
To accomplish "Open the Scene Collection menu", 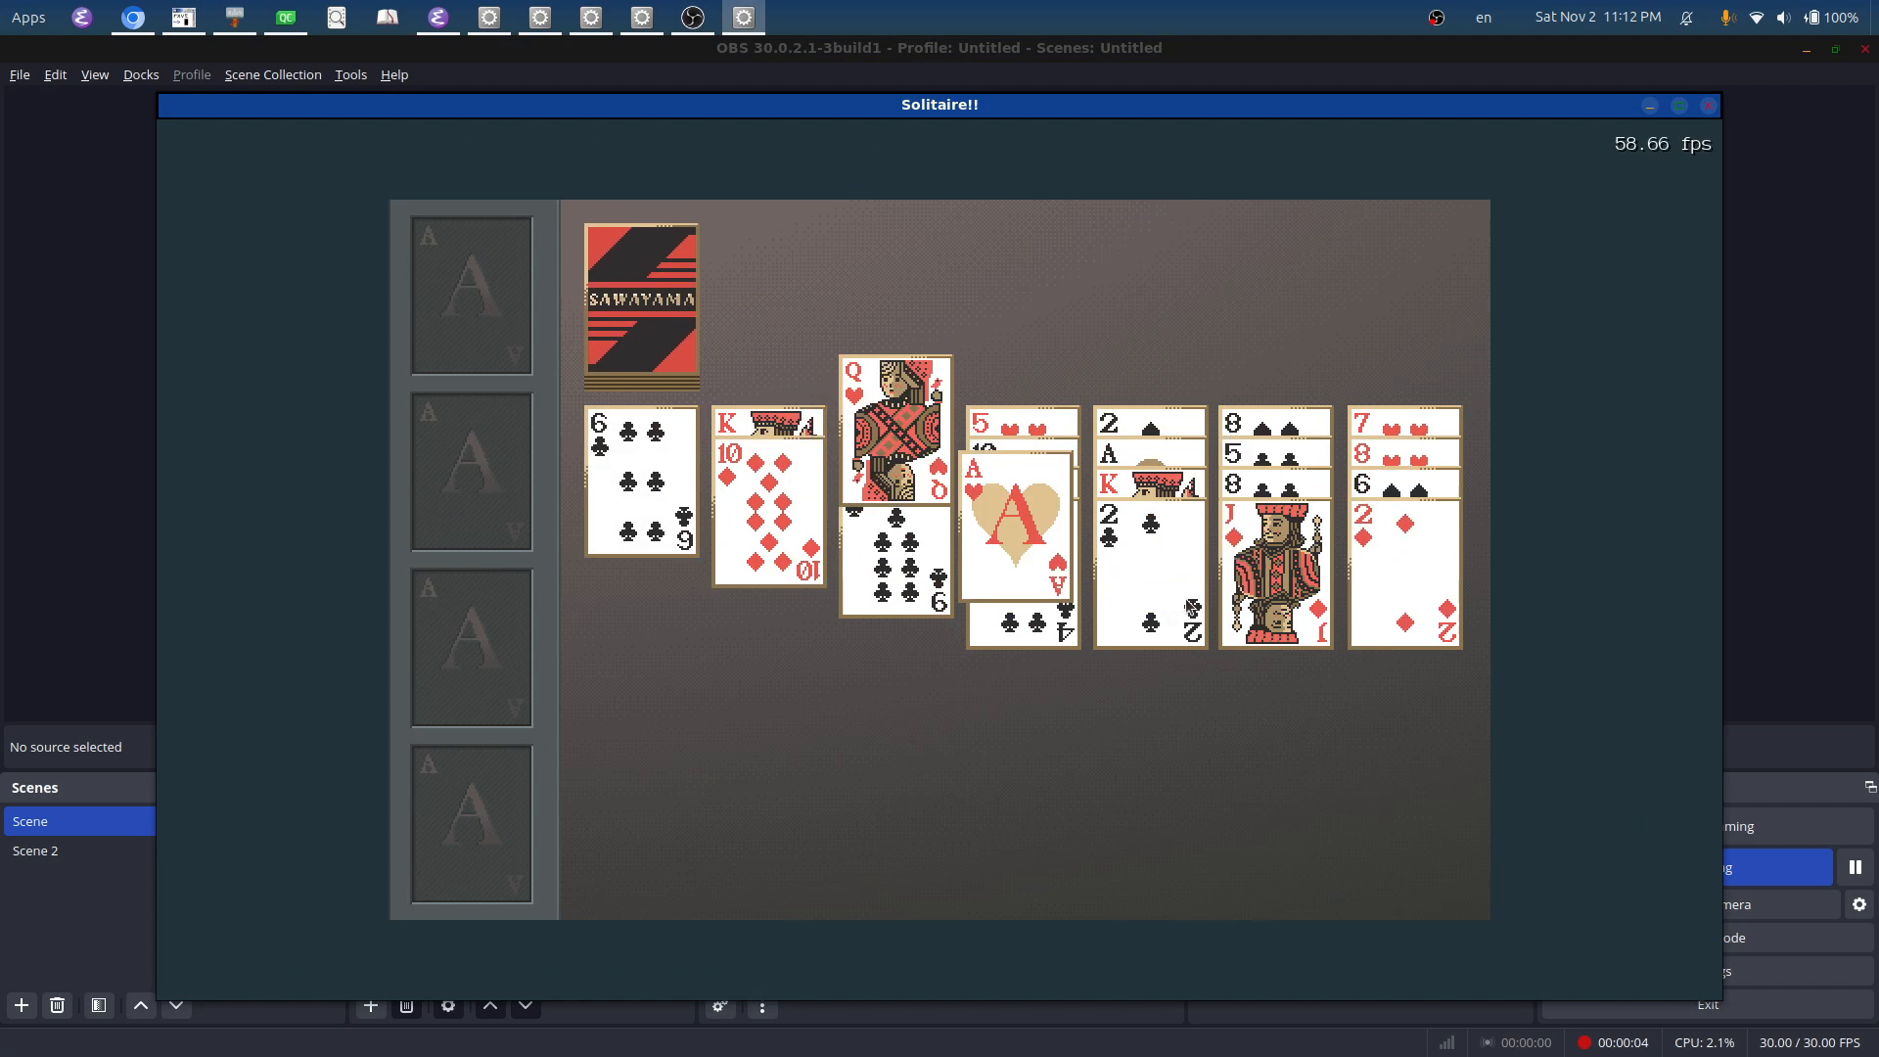I will (x=272, y=74).
